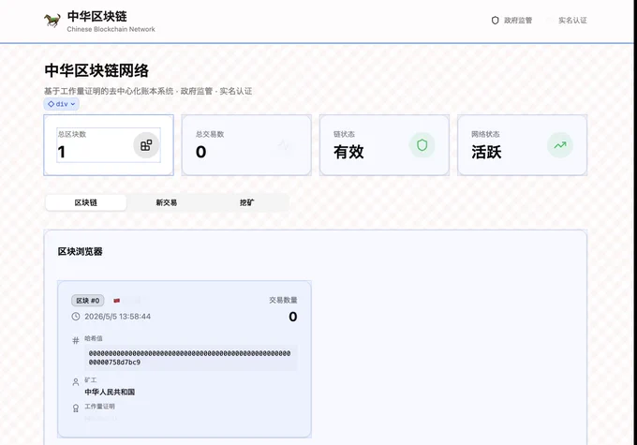Viewport: 637px width, 445px height.
Task: Select the block hash value text
Action: pyautogui.click(x=190, y=358)
